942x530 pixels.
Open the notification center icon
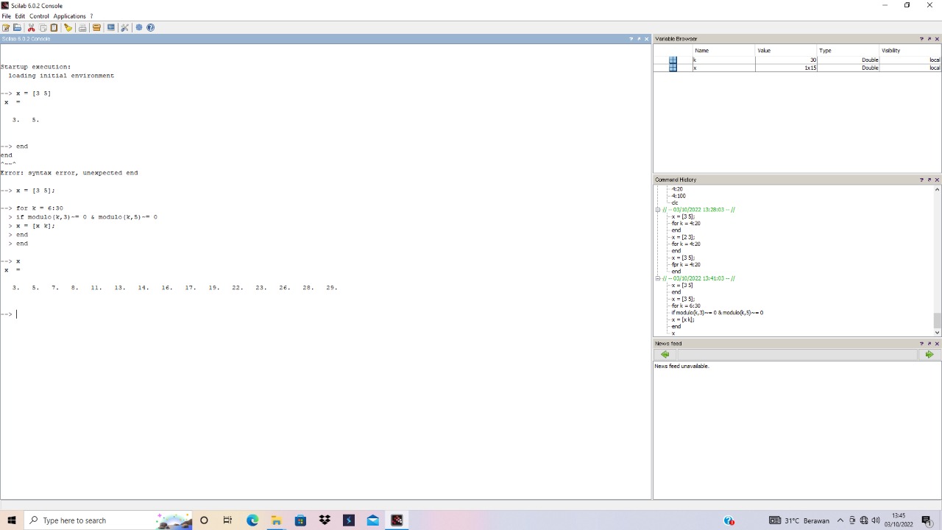(927, 520)
